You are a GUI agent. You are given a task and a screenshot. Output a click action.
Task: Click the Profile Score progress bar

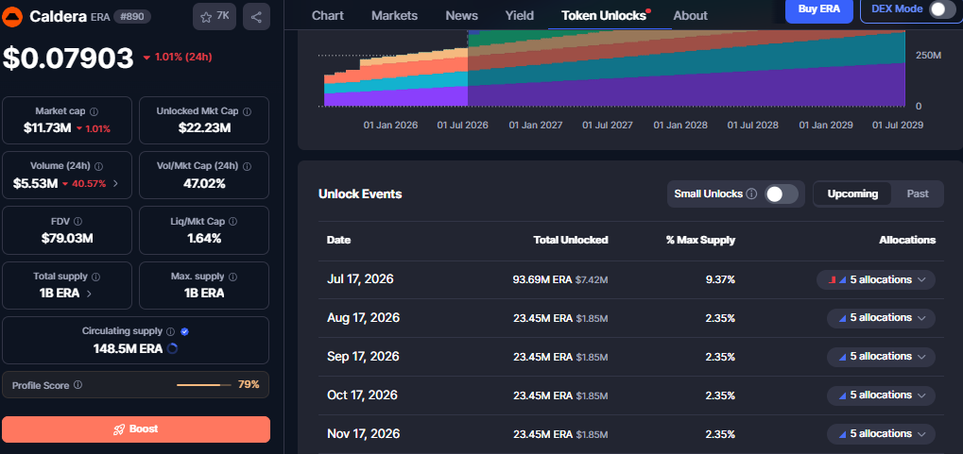click(204, 385)
